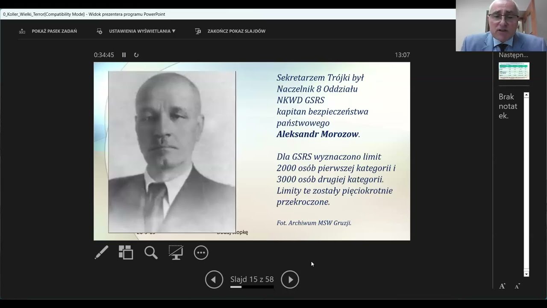
Task: Click the Następn... next slide label
Action: pyautogui.click(x=513, y=55)
